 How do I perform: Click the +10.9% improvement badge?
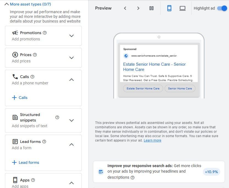click(211, 172)
